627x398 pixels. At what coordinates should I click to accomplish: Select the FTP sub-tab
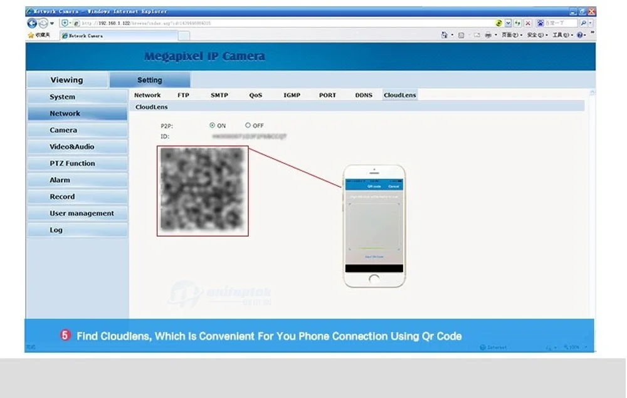pyautogui.click(x=183, y=95)
